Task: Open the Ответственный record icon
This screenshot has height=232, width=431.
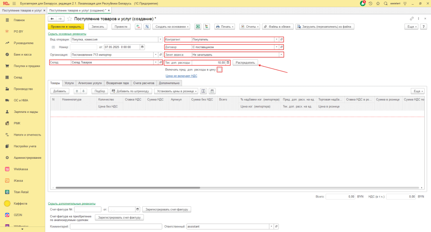Action: click(x=276, y=227)
